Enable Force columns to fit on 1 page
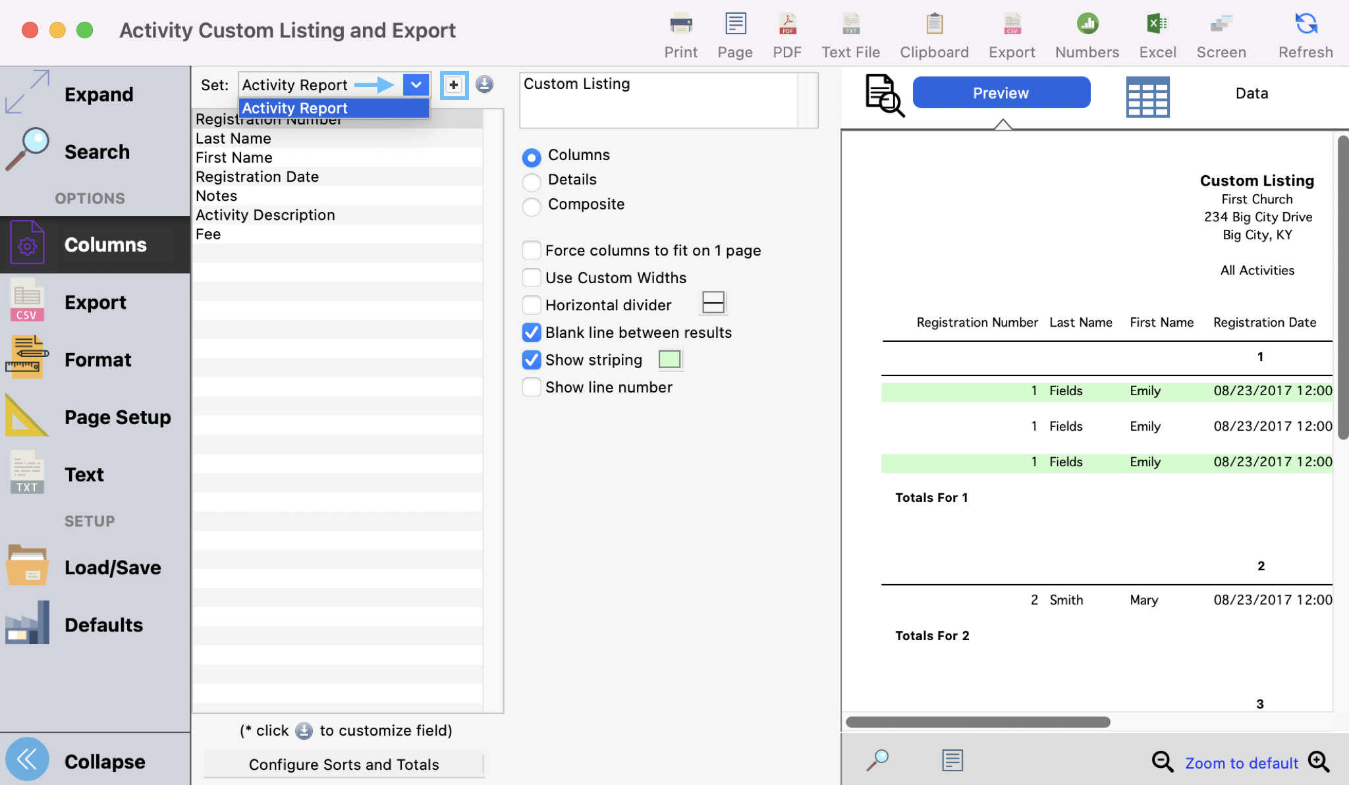The height and width of the screenshot is (785, 1349). (532, 250)
